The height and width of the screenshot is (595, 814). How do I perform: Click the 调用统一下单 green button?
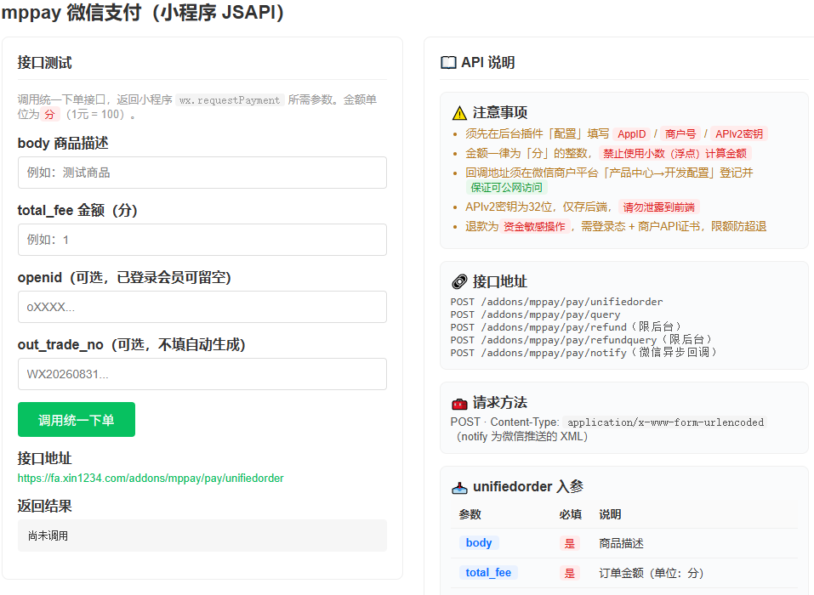(77, 420)
